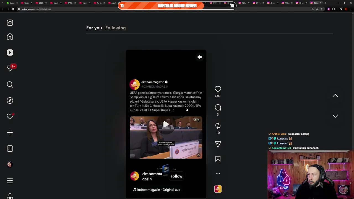354x199 pixels.
Task: Click cimbommagazin avatar below the video
Action: pyautogui.click(x=135, y=176)
